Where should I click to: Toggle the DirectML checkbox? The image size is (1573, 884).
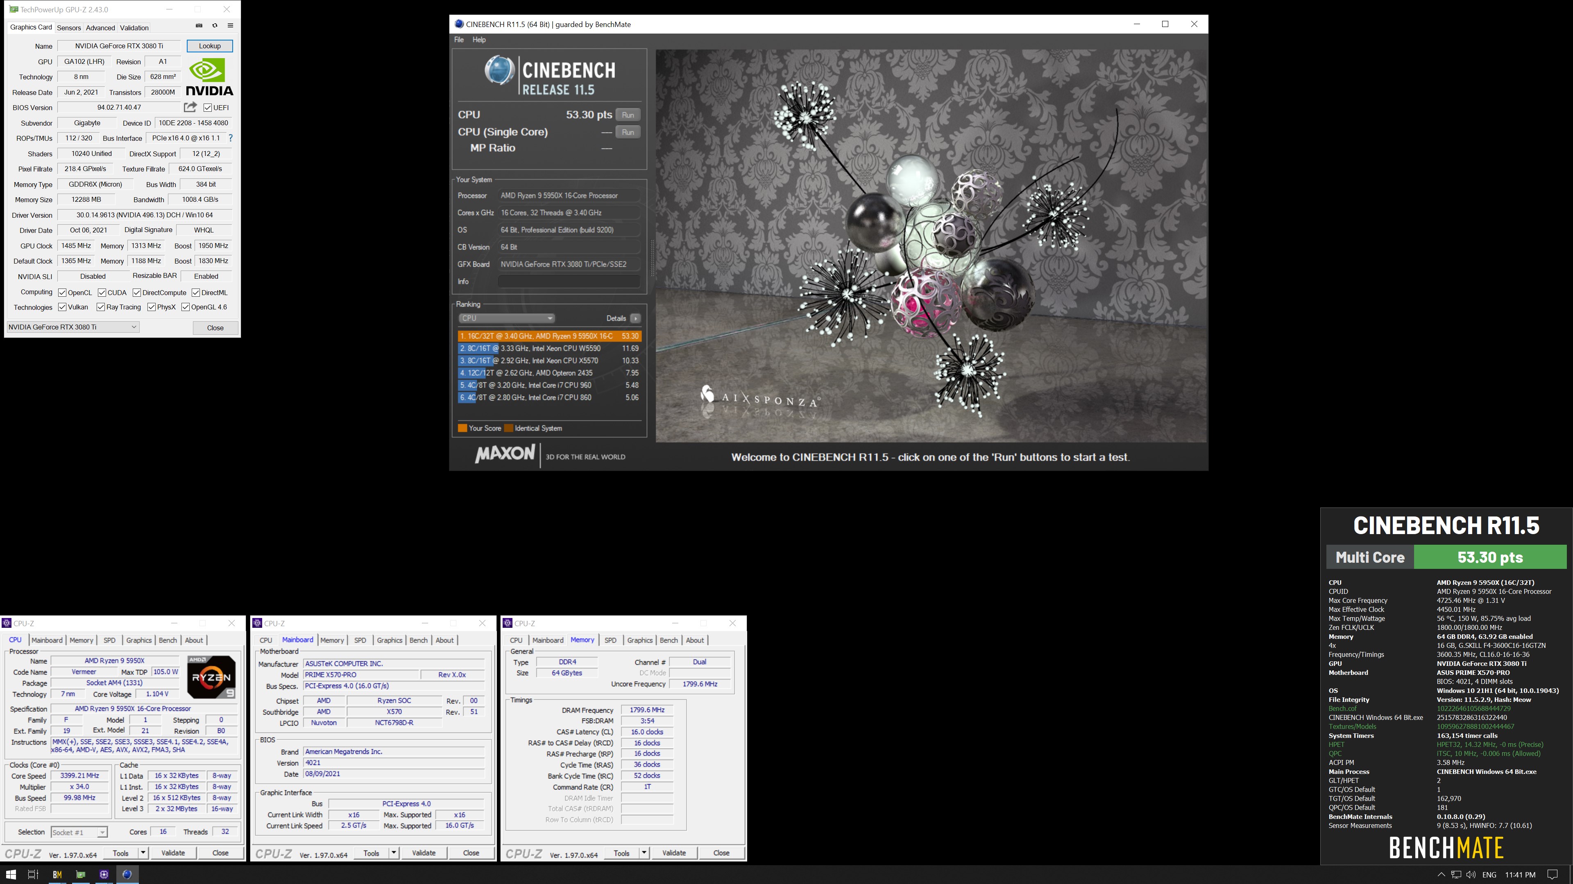click(195, 292)
